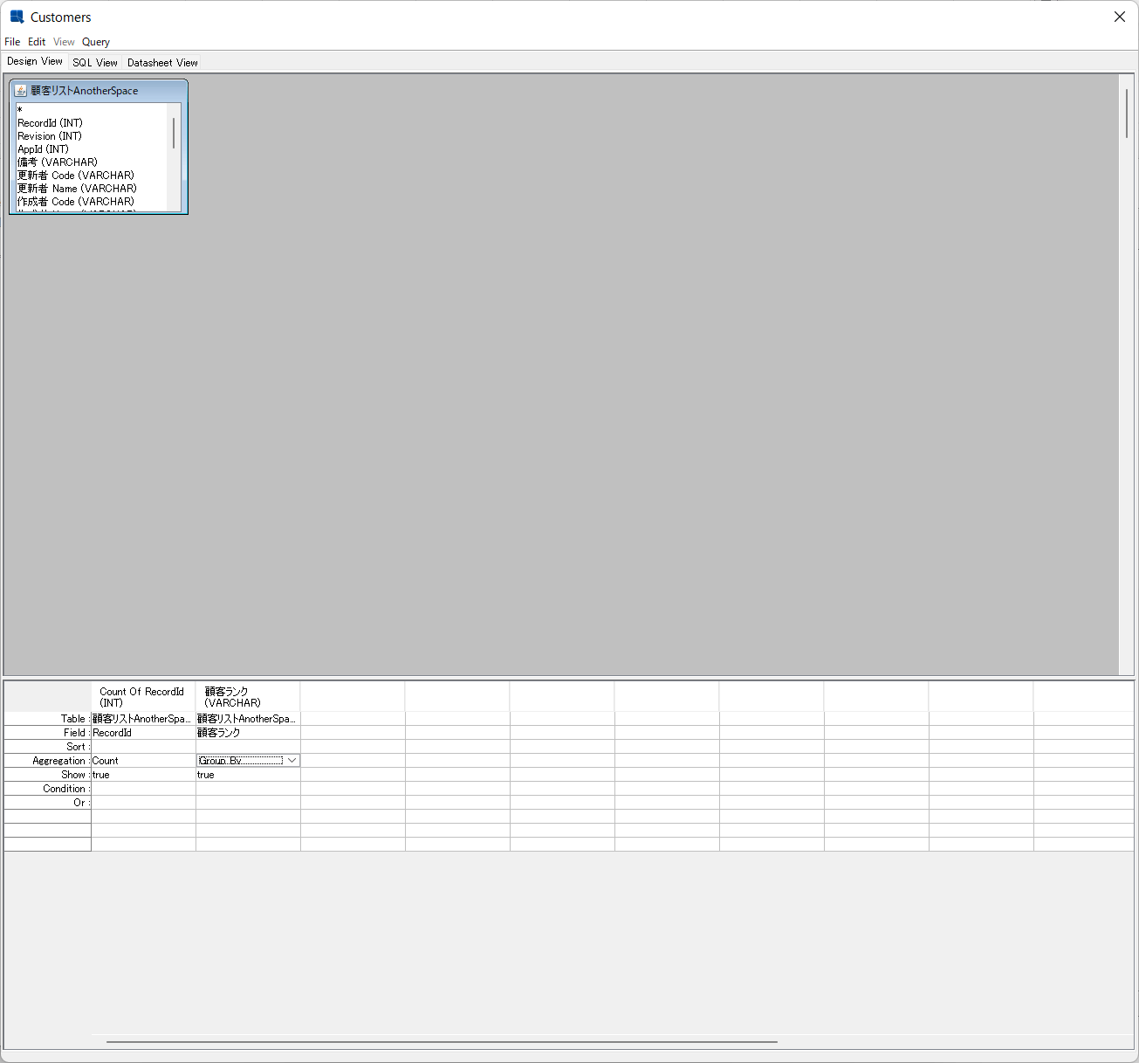Click the 顧客リストAnotherSpace table box icon
This screenshot has width=1139, height=1063.
21,90
